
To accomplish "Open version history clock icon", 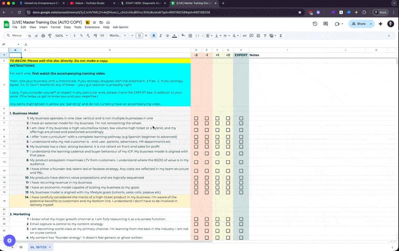I will (x=315, y=23).
